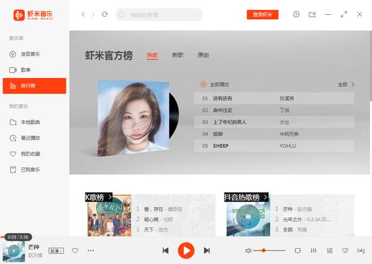Switch to the 新歌 tab
This screenshot has height=264, width=372.
tap(178, 55)
